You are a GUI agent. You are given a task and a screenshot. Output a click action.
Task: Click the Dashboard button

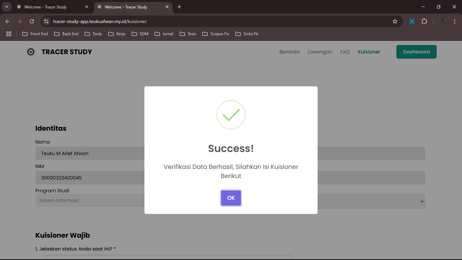tap(416, 52)
